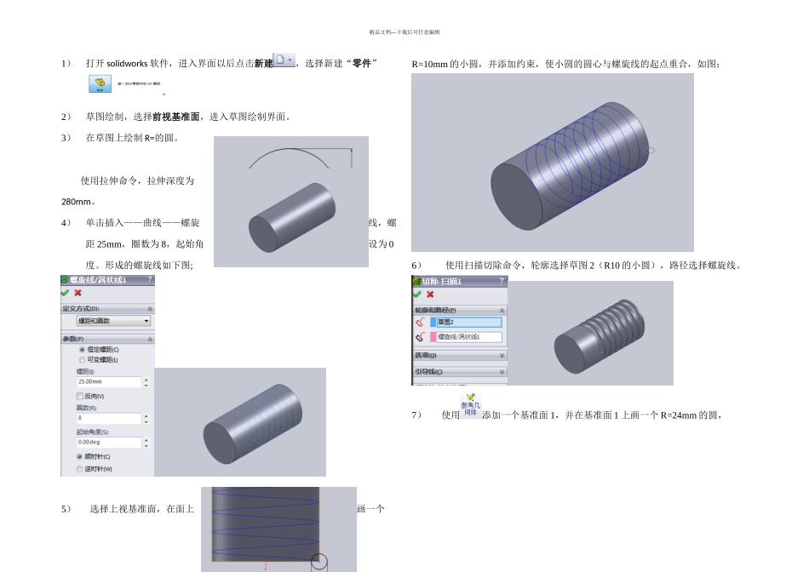
Task: Click the pink path color swatch
Action: 433,337
